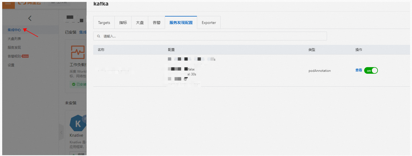412x156 pixels.
Task: Click the 未安装 section label
Action: pyautogui.click(x=71, y=103)
